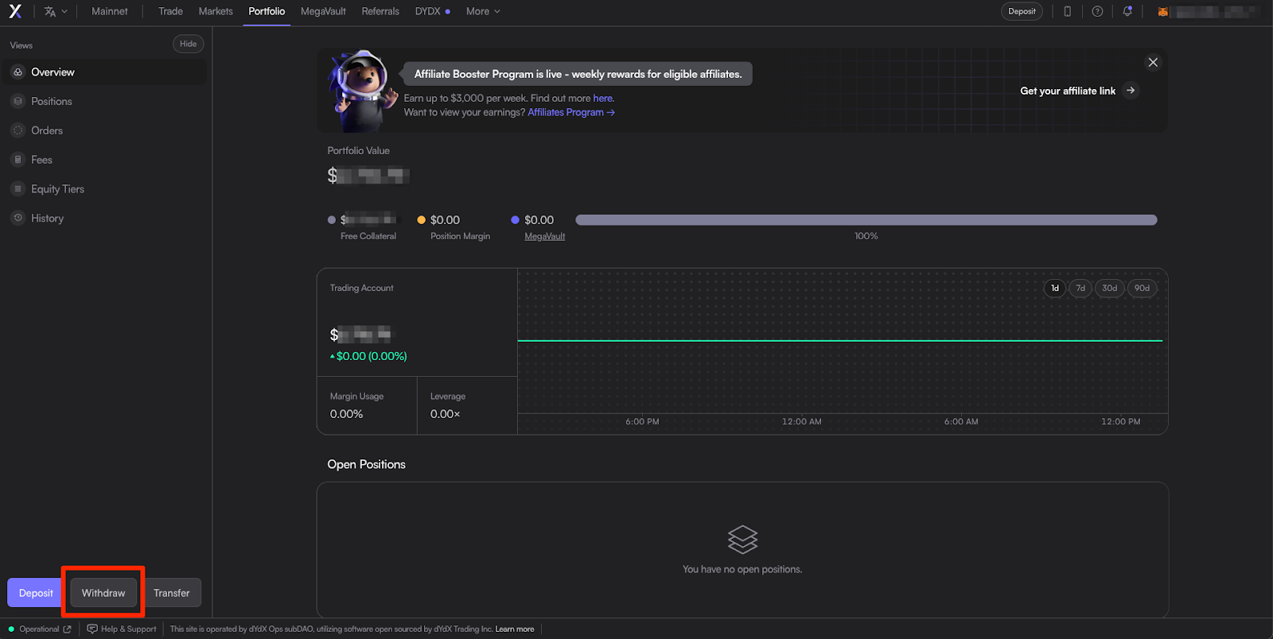
Task: Open the Affiliates Program link
Action: tap(570, 113)
